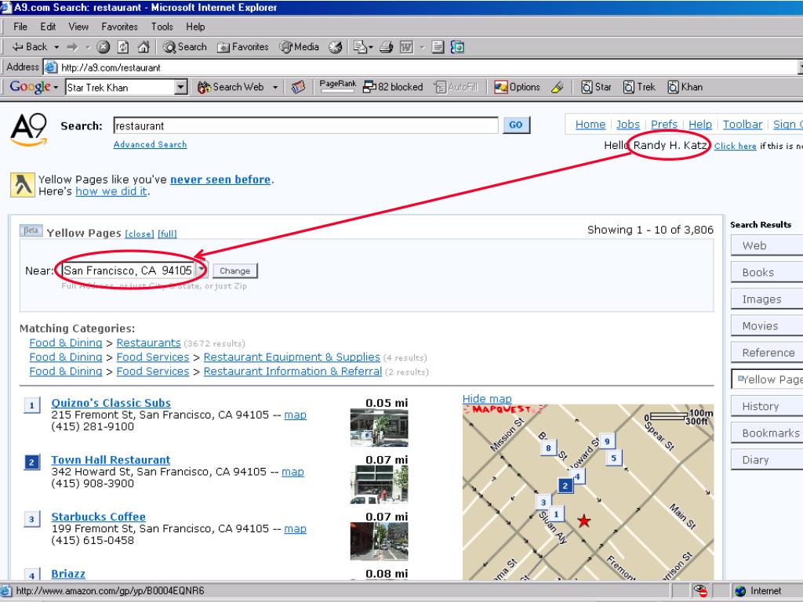Click the Highlight marker icon
Viewport: 803px width, 602px height.
point(558,87)
